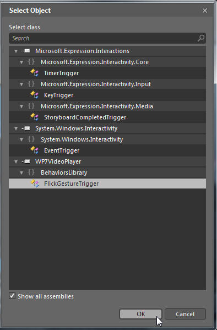This screenshot has height=330, width=217.
Task: Click the KeyTrigger class icon
Action: [35, 95]
